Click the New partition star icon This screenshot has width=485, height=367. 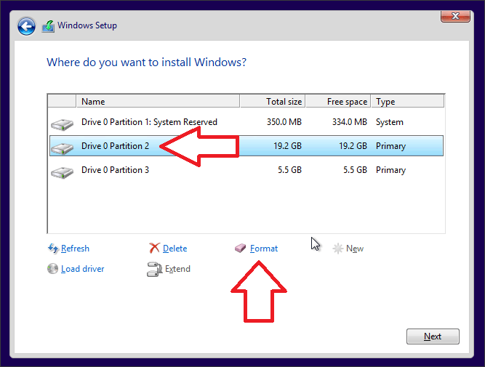(x=337, y=249)
